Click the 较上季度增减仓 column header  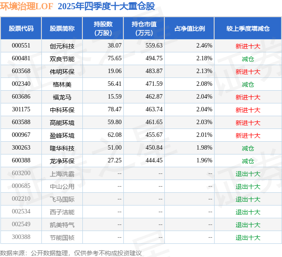(x=248, y=28)
